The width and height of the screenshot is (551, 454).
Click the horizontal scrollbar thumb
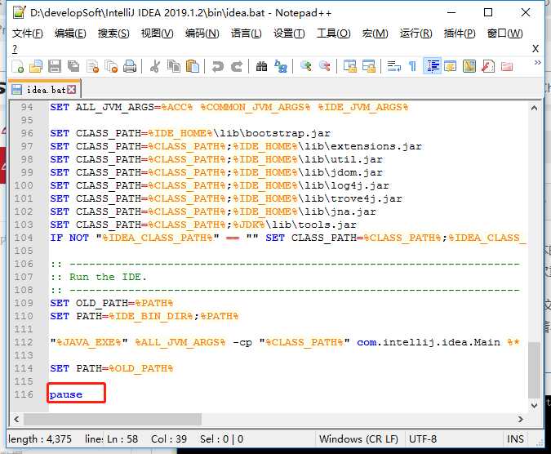click(113, 419)
